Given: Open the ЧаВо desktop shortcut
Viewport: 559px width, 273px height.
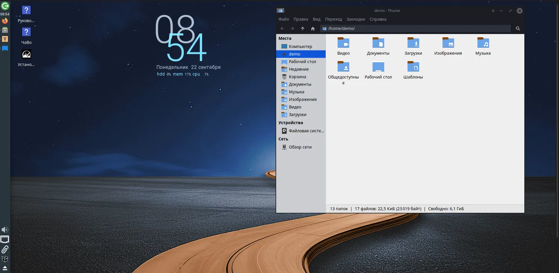Looking at the screenshot, I should pos(26,32).
